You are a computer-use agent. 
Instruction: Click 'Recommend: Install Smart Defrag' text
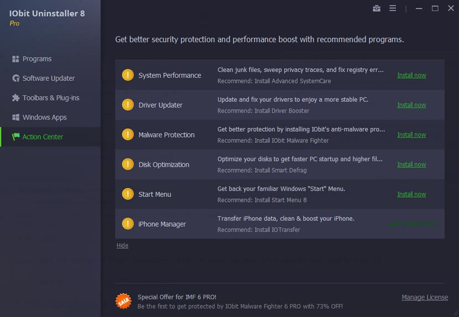pos(262,170)
